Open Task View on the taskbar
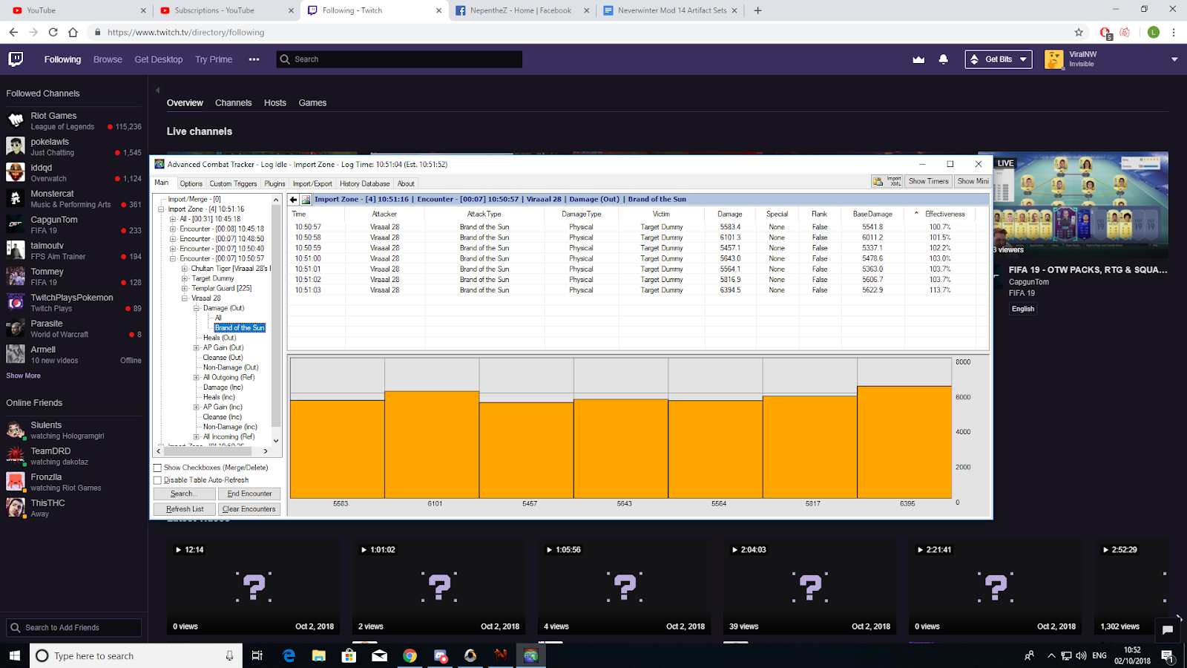Screen dimensions: 1187x668 [x=257, y=655]
